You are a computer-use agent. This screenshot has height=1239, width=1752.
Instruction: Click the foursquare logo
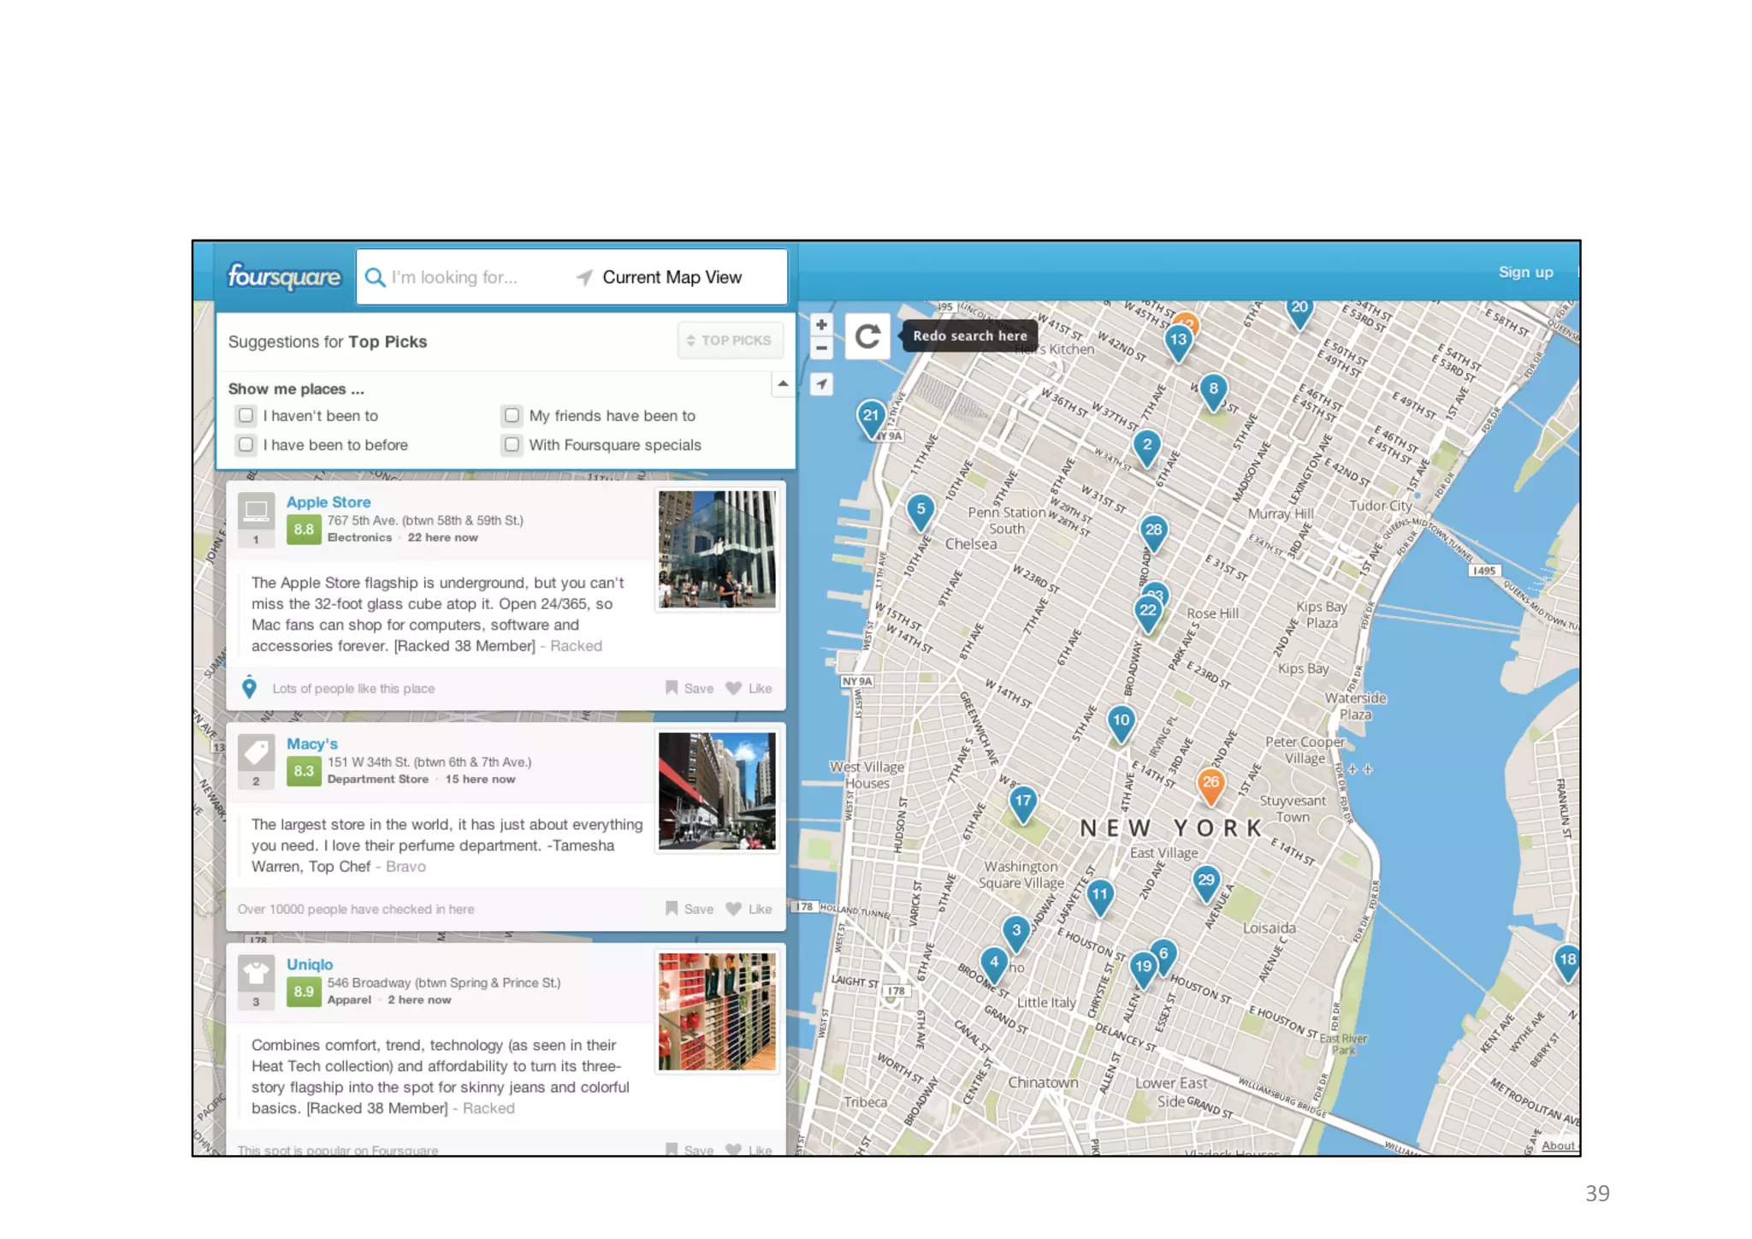coord(284,276)
